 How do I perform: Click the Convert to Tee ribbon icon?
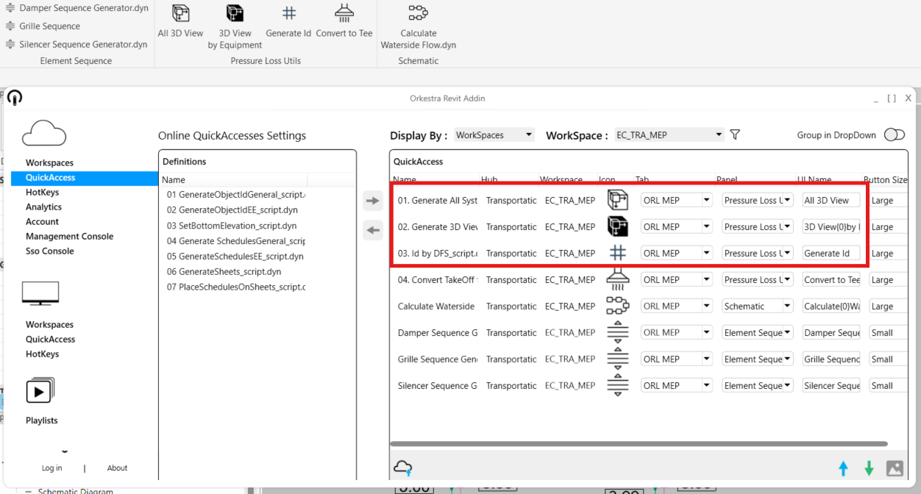coord(344,13)
